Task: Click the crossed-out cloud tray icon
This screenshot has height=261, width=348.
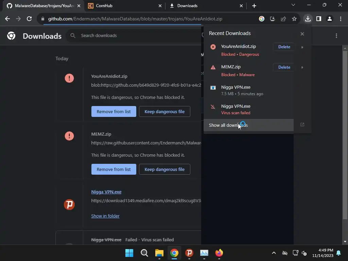Action: [x=285, y=253]
